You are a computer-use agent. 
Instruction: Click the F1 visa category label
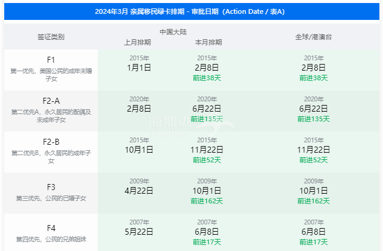click(x=51, y=60)
